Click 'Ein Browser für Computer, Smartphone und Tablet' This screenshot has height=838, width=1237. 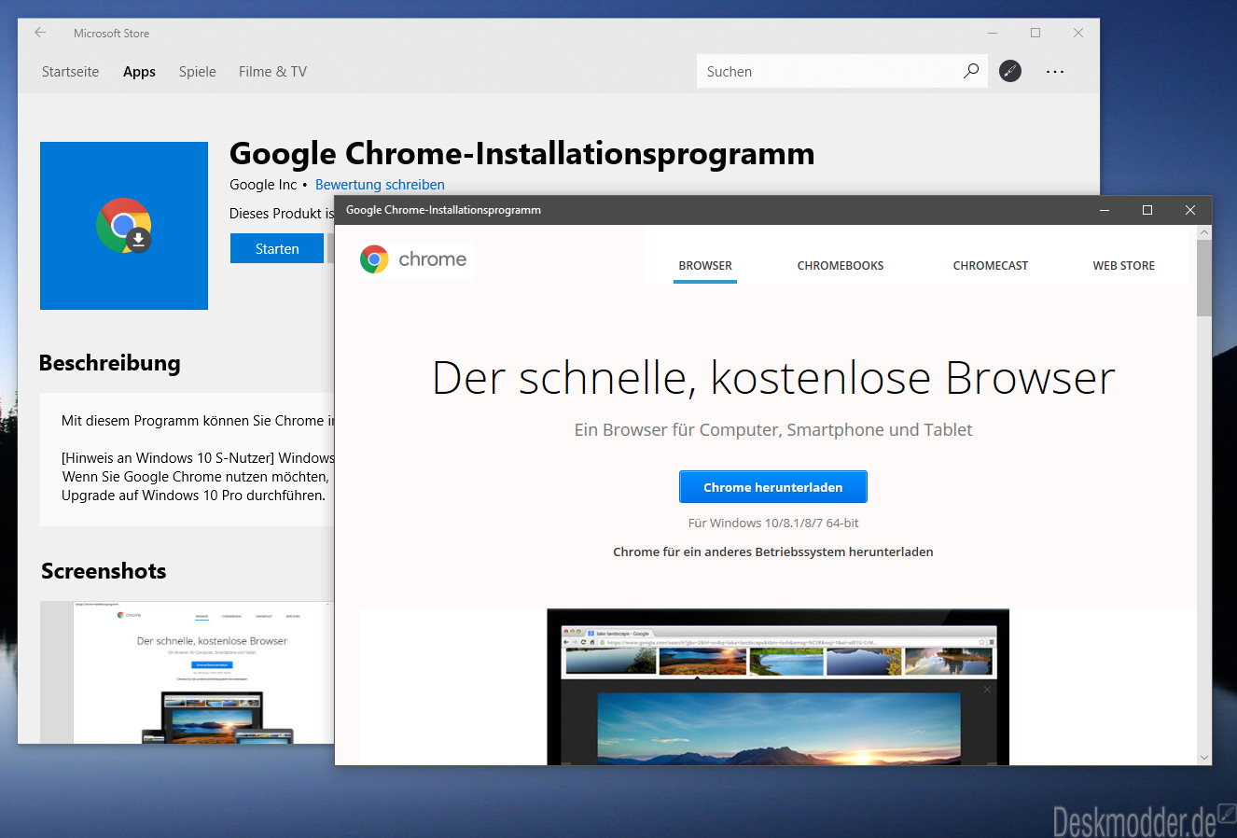pyautogui.click(x=773, y=430)
